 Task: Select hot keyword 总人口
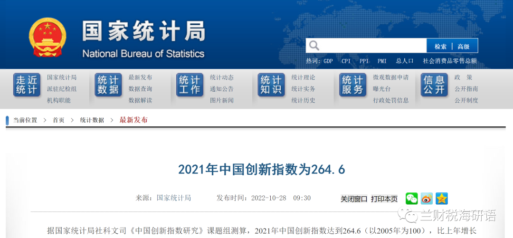[x=405, y=61]
